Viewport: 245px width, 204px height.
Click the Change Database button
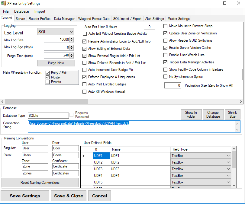pos(213,114)
